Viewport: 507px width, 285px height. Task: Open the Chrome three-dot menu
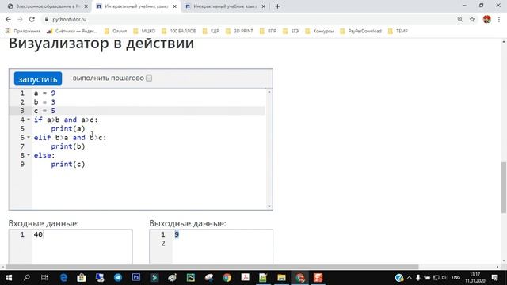pyautogui.click(x=499, y=19)
